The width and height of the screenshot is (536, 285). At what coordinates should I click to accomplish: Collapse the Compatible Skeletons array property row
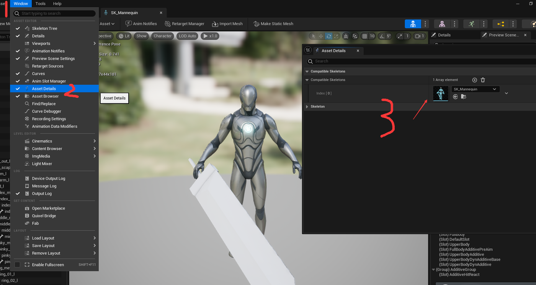(307, 80)
